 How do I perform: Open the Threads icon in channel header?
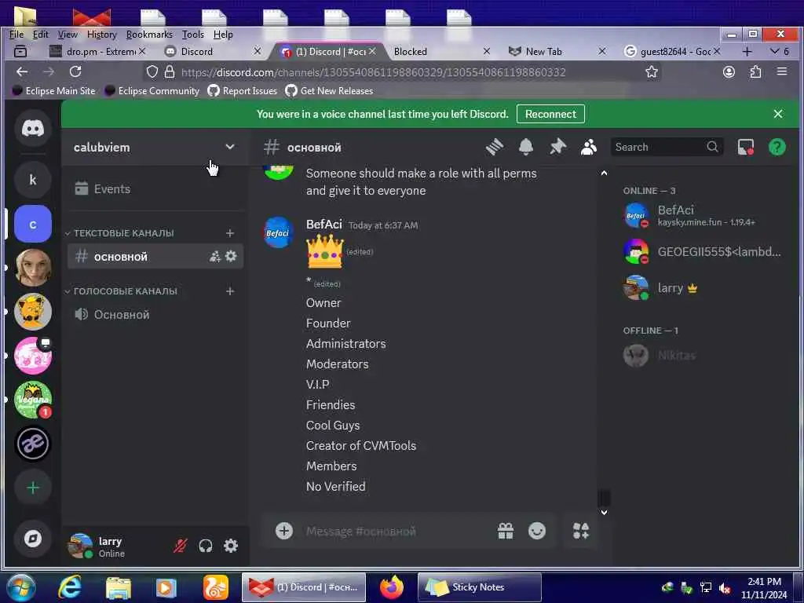(495, 147)
